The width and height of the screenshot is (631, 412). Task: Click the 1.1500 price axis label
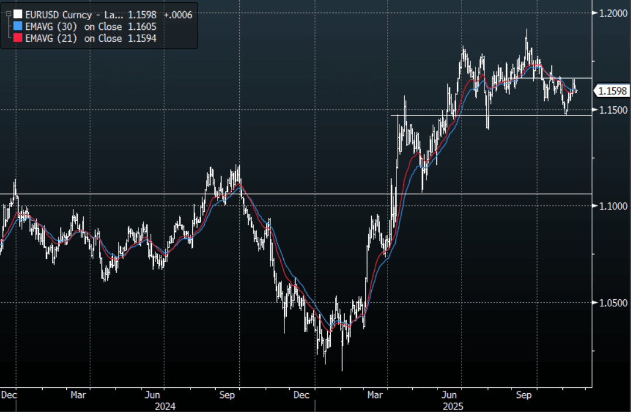612,110
